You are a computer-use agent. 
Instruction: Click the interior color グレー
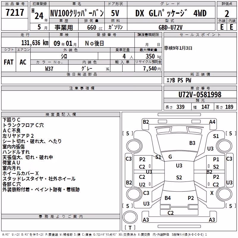87,69
